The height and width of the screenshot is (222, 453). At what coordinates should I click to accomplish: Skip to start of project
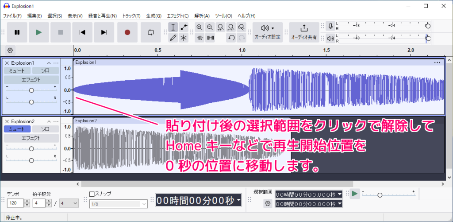(x=82, y=32)
